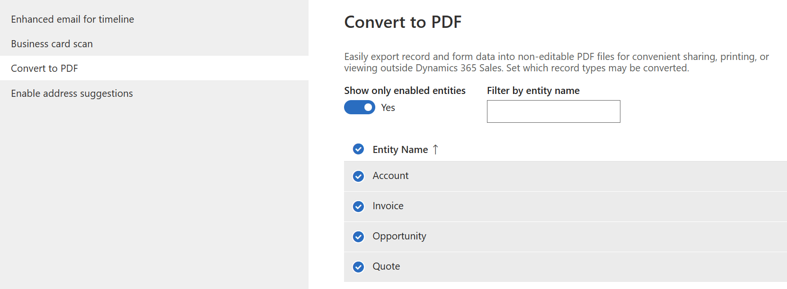Open Enable address suggestions settings

click(x=72, y=93)
